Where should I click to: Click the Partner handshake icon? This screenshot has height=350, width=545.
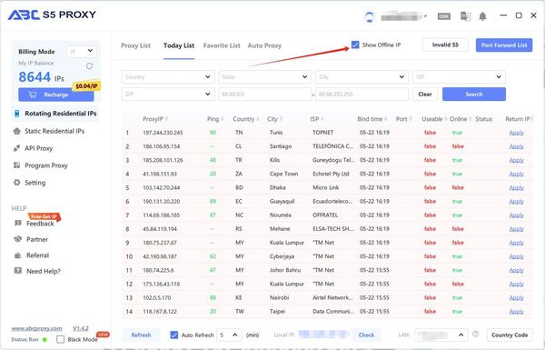18,239
